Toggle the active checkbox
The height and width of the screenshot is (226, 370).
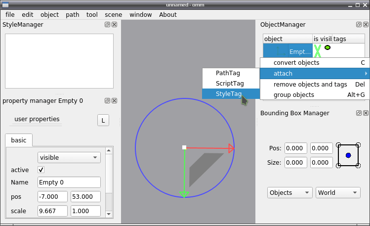(41, 170)
